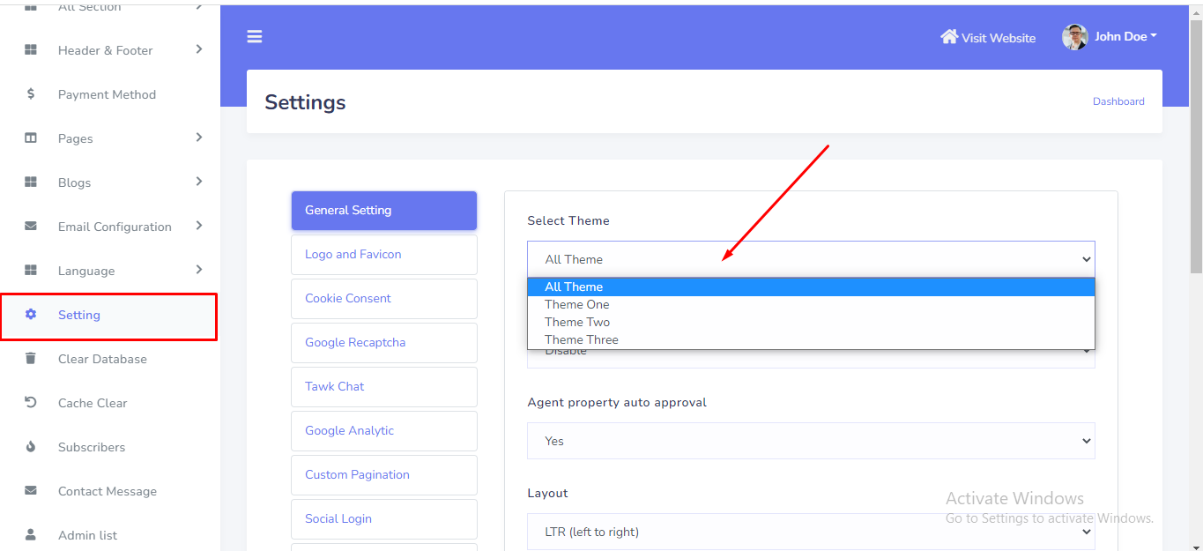1203x551 pixels.
Task: Click the envelope icon for Contact Message
Action: click(x=31, y=491)
